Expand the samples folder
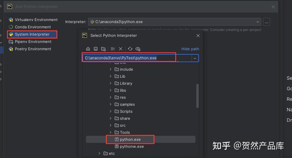This screenshot has height=158, width=292. 110,105
